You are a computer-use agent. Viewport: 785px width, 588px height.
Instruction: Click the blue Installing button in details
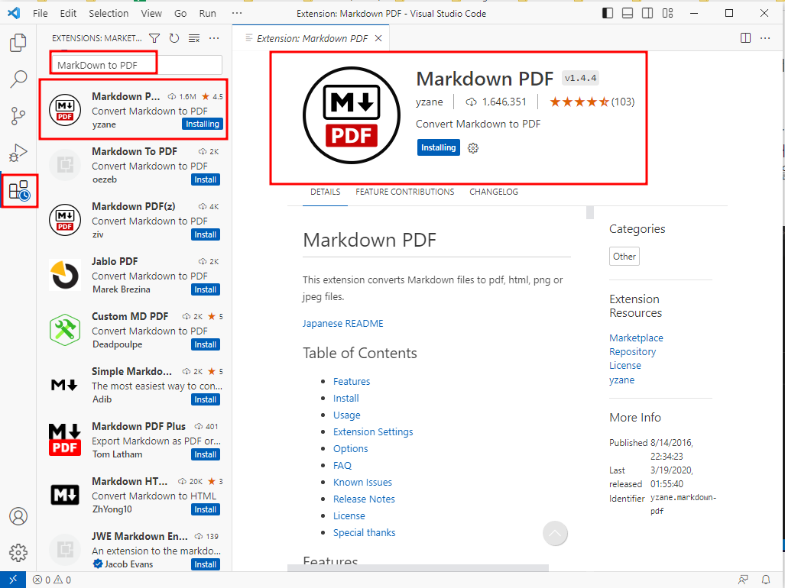pos(439,147)
